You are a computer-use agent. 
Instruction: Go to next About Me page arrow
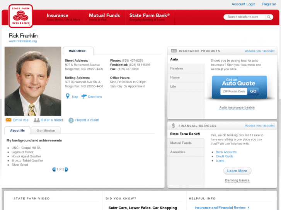(66, 169)
